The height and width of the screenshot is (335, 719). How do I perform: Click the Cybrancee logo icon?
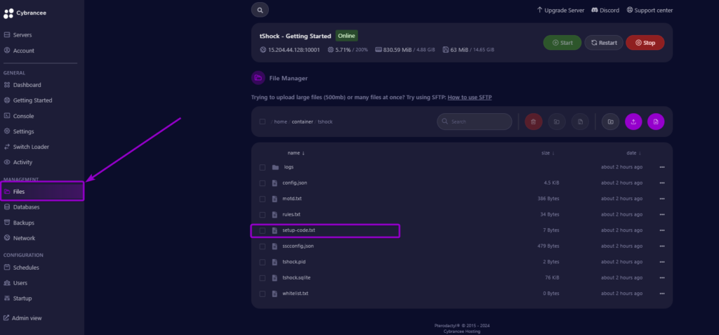click(x=8, y=13)
